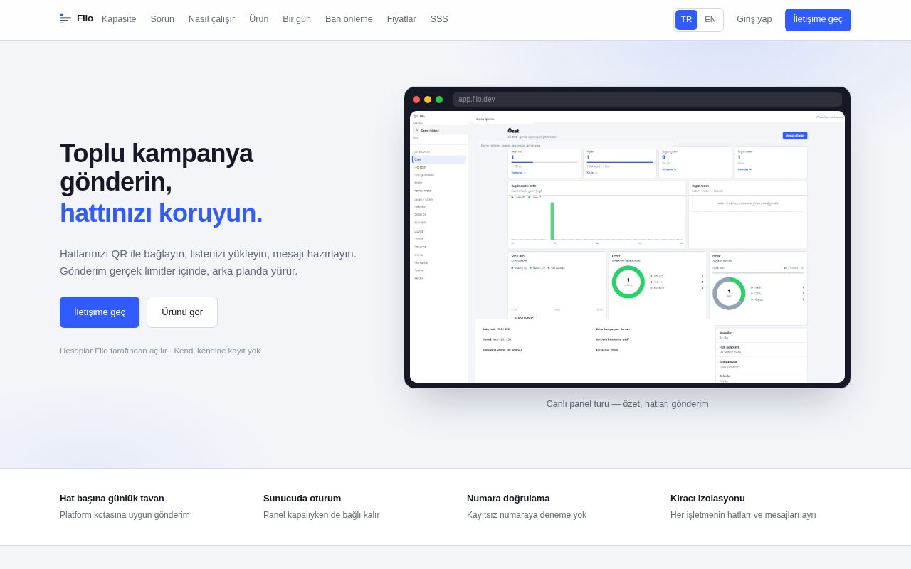Click İletişime geç in the navigation bar
The width and height of the screenshot is (911, 569).
pos(818,20)
